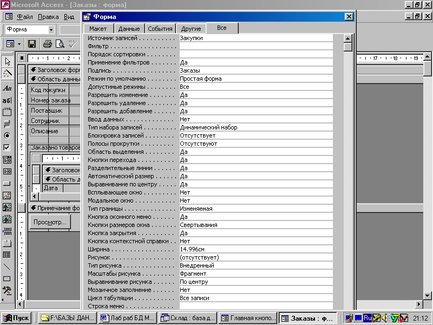Screen dimensions: 433x325
Task: Open the Вид menu
Action: tap(69, 17)
